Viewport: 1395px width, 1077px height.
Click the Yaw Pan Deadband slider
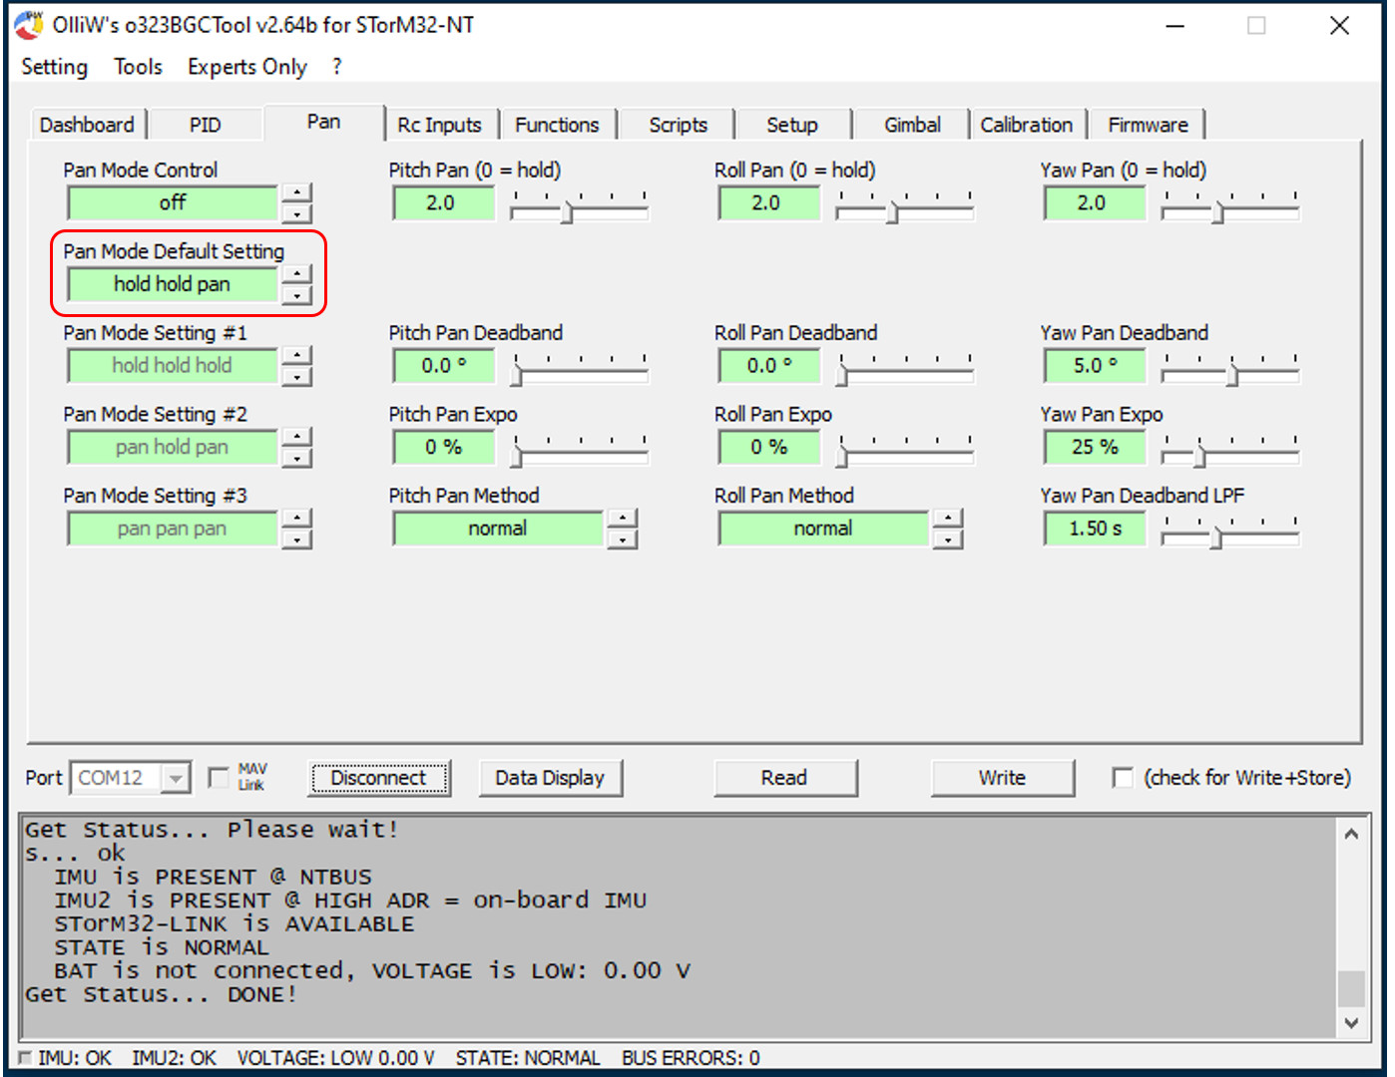point(1230,374)
